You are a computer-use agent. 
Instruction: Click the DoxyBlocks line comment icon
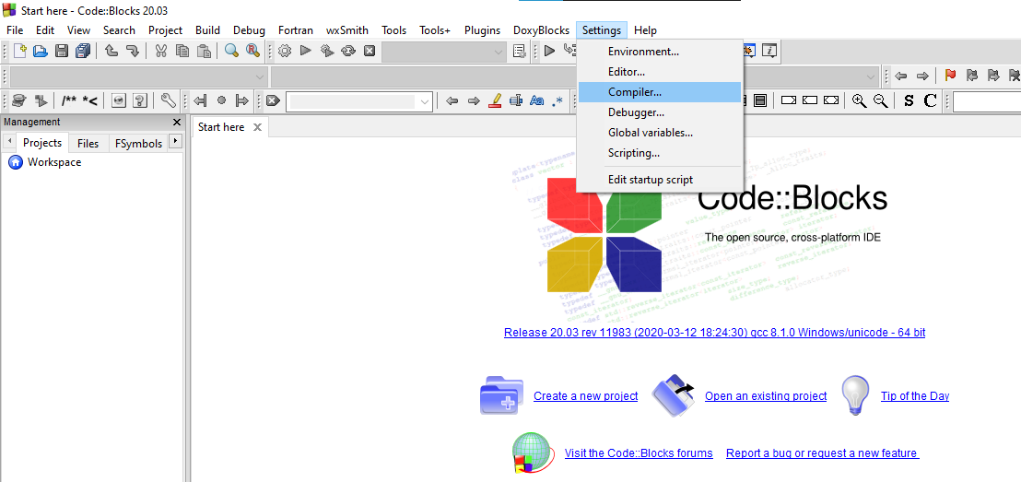click(x=90, y=101)
